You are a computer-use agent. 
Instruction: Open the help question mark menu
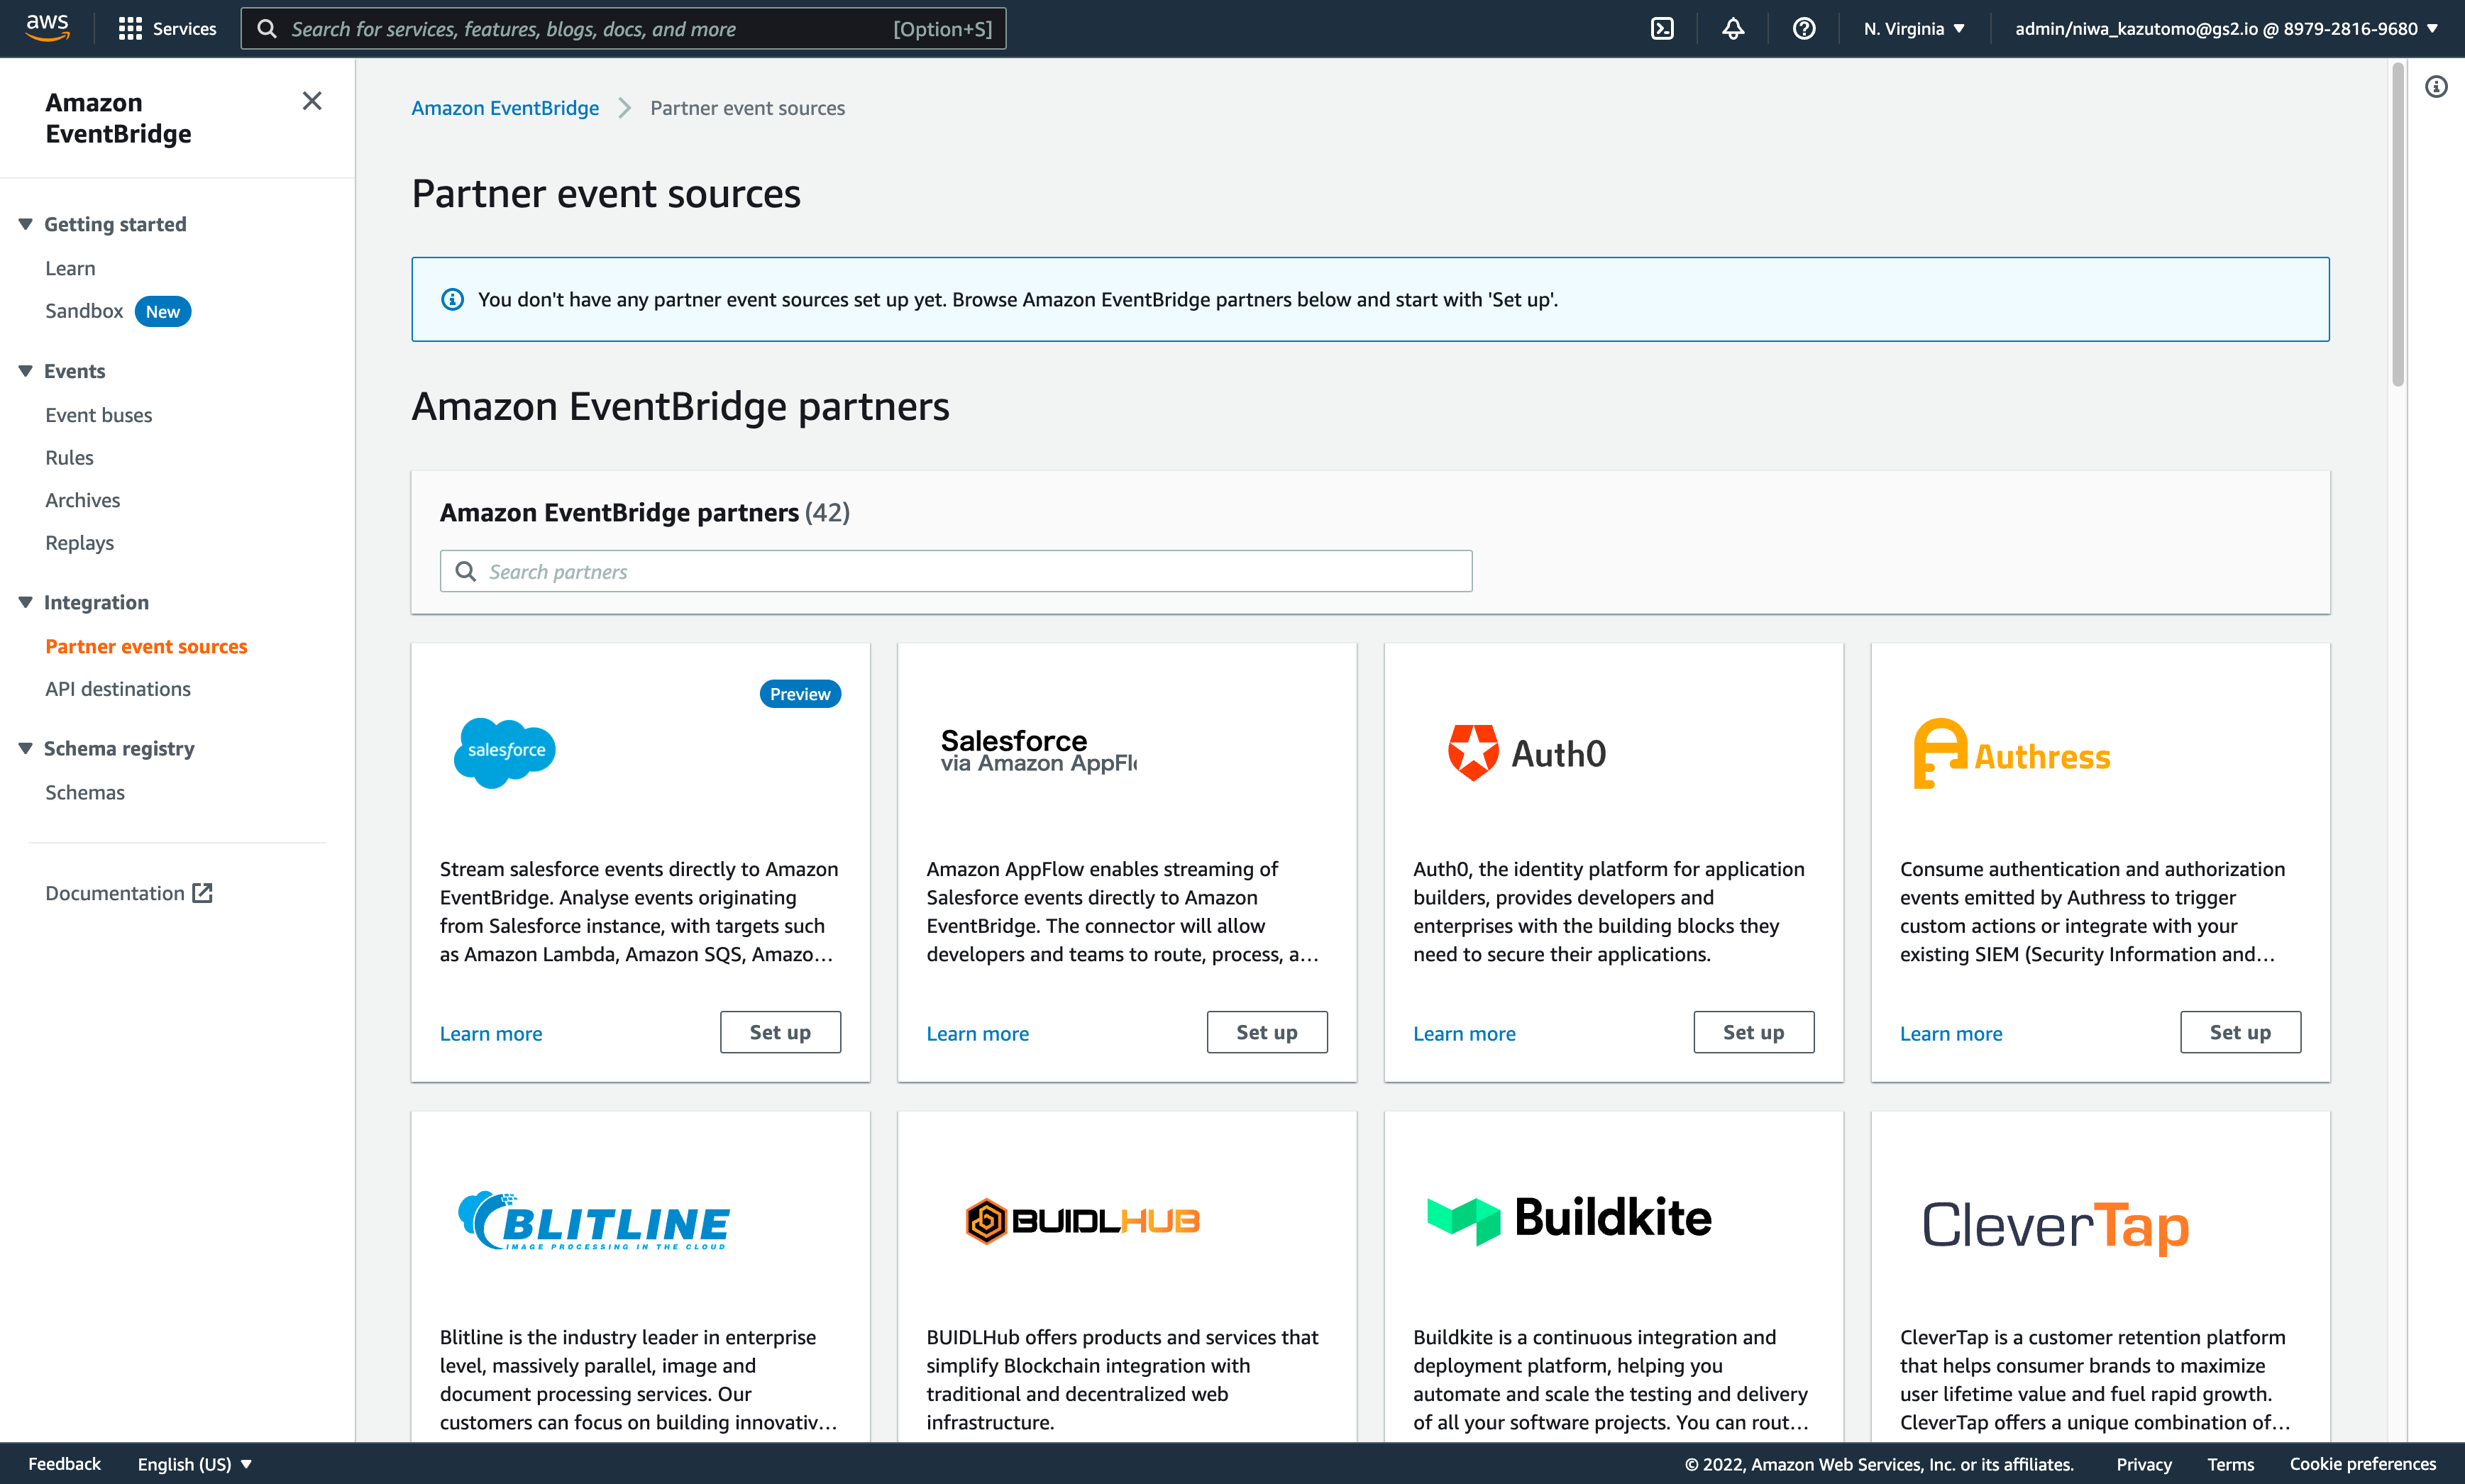point(1804,29)
